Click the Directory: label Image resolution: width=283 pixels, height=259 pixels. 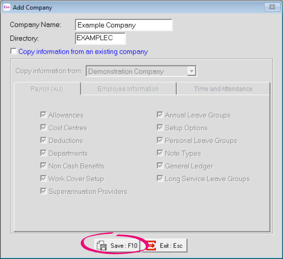point(24,38)
